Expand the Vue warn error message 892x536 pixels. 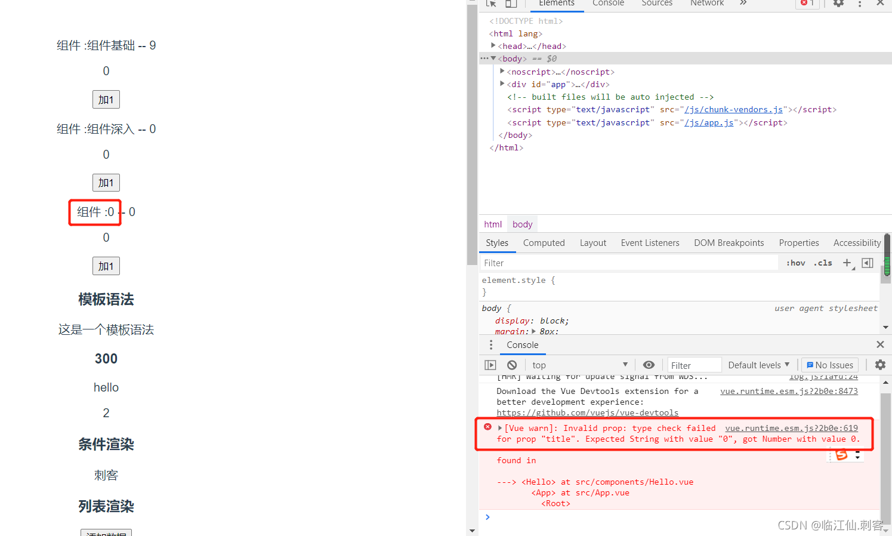[500, 428]
